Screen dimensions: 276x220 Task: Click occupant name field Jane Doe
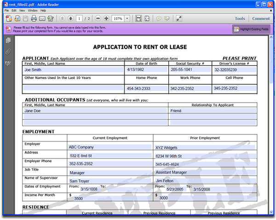point(95,110)
